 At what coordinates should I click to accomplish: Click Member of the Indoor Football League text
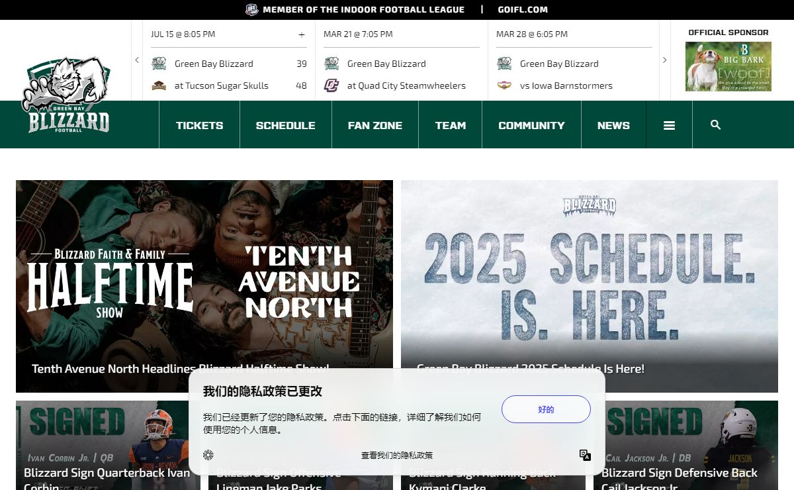(363, 10)
